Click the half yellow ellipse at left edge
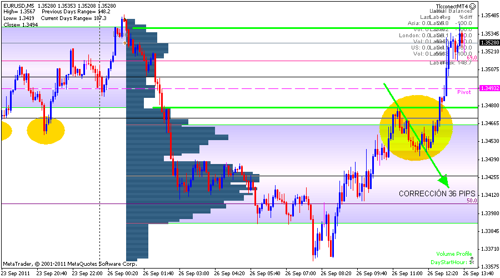The image size is (500, 278). click(x=4, y=131)
